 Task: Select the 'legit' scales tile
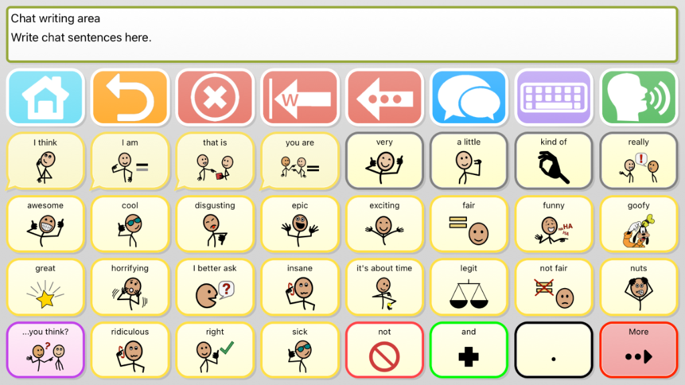469,287
